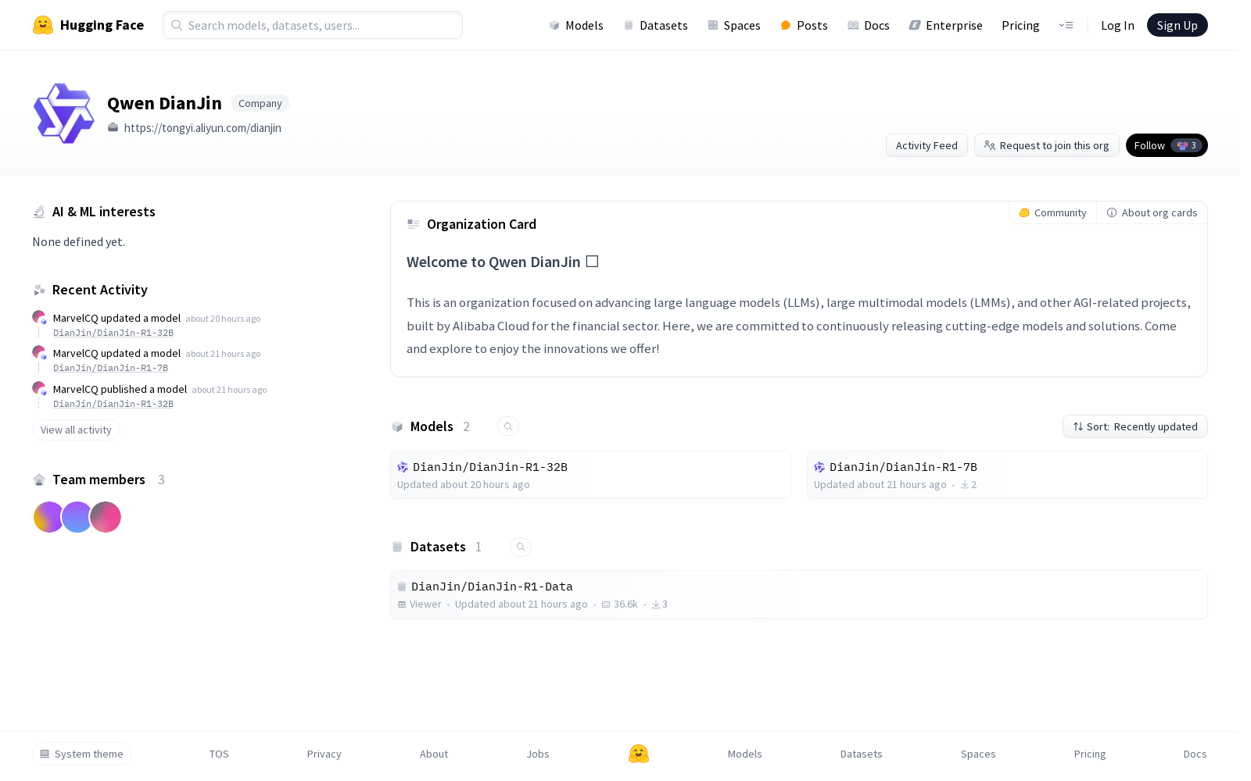Click the "None defined yet." text
This screenshot has height=781, width=1251.
pos(78,242)
